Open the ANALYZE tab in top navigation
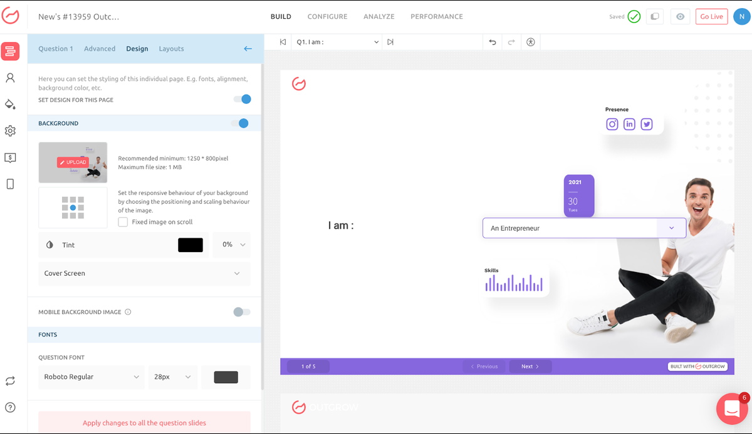Viewport: 752px width, 434px height. pos(379,17)
